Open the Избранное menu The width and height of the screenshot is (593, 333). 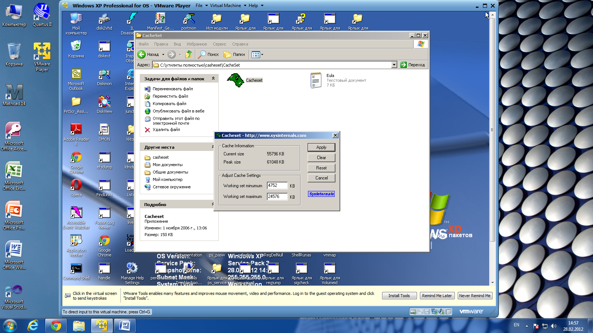(x=197, y=44)
